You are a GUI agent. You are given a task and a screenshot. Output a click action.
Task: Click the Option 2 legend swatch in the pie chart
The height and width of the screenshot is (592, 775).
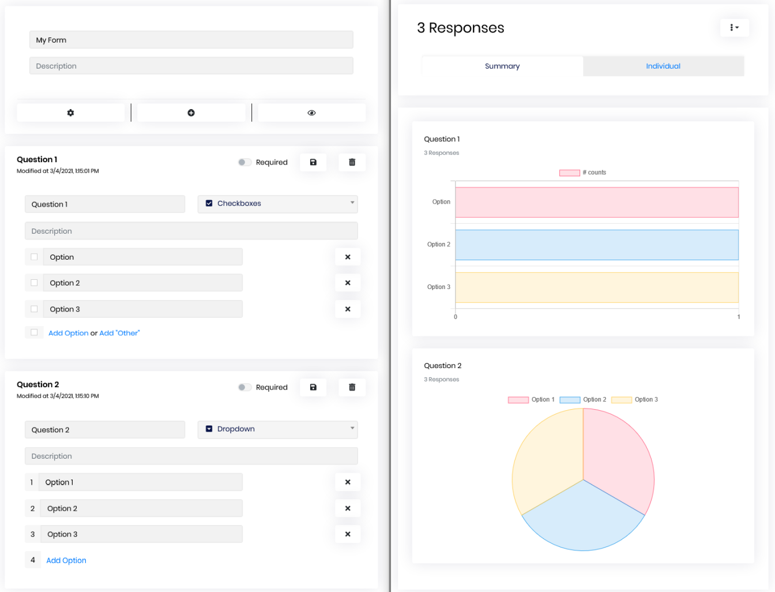click(570, 400)
